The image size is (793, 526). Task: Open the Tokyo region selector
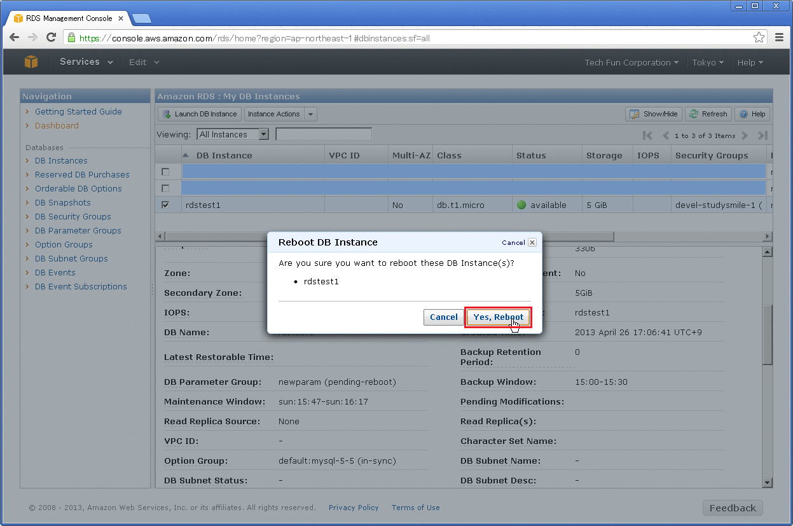pos(708,62)
